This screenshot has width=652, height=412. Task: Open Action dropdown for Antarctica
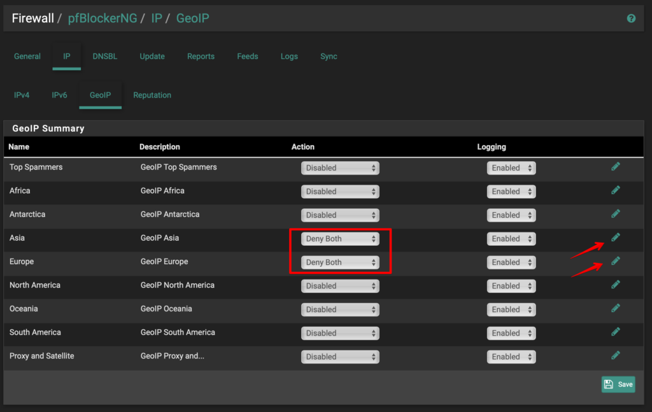coord(340,215)
